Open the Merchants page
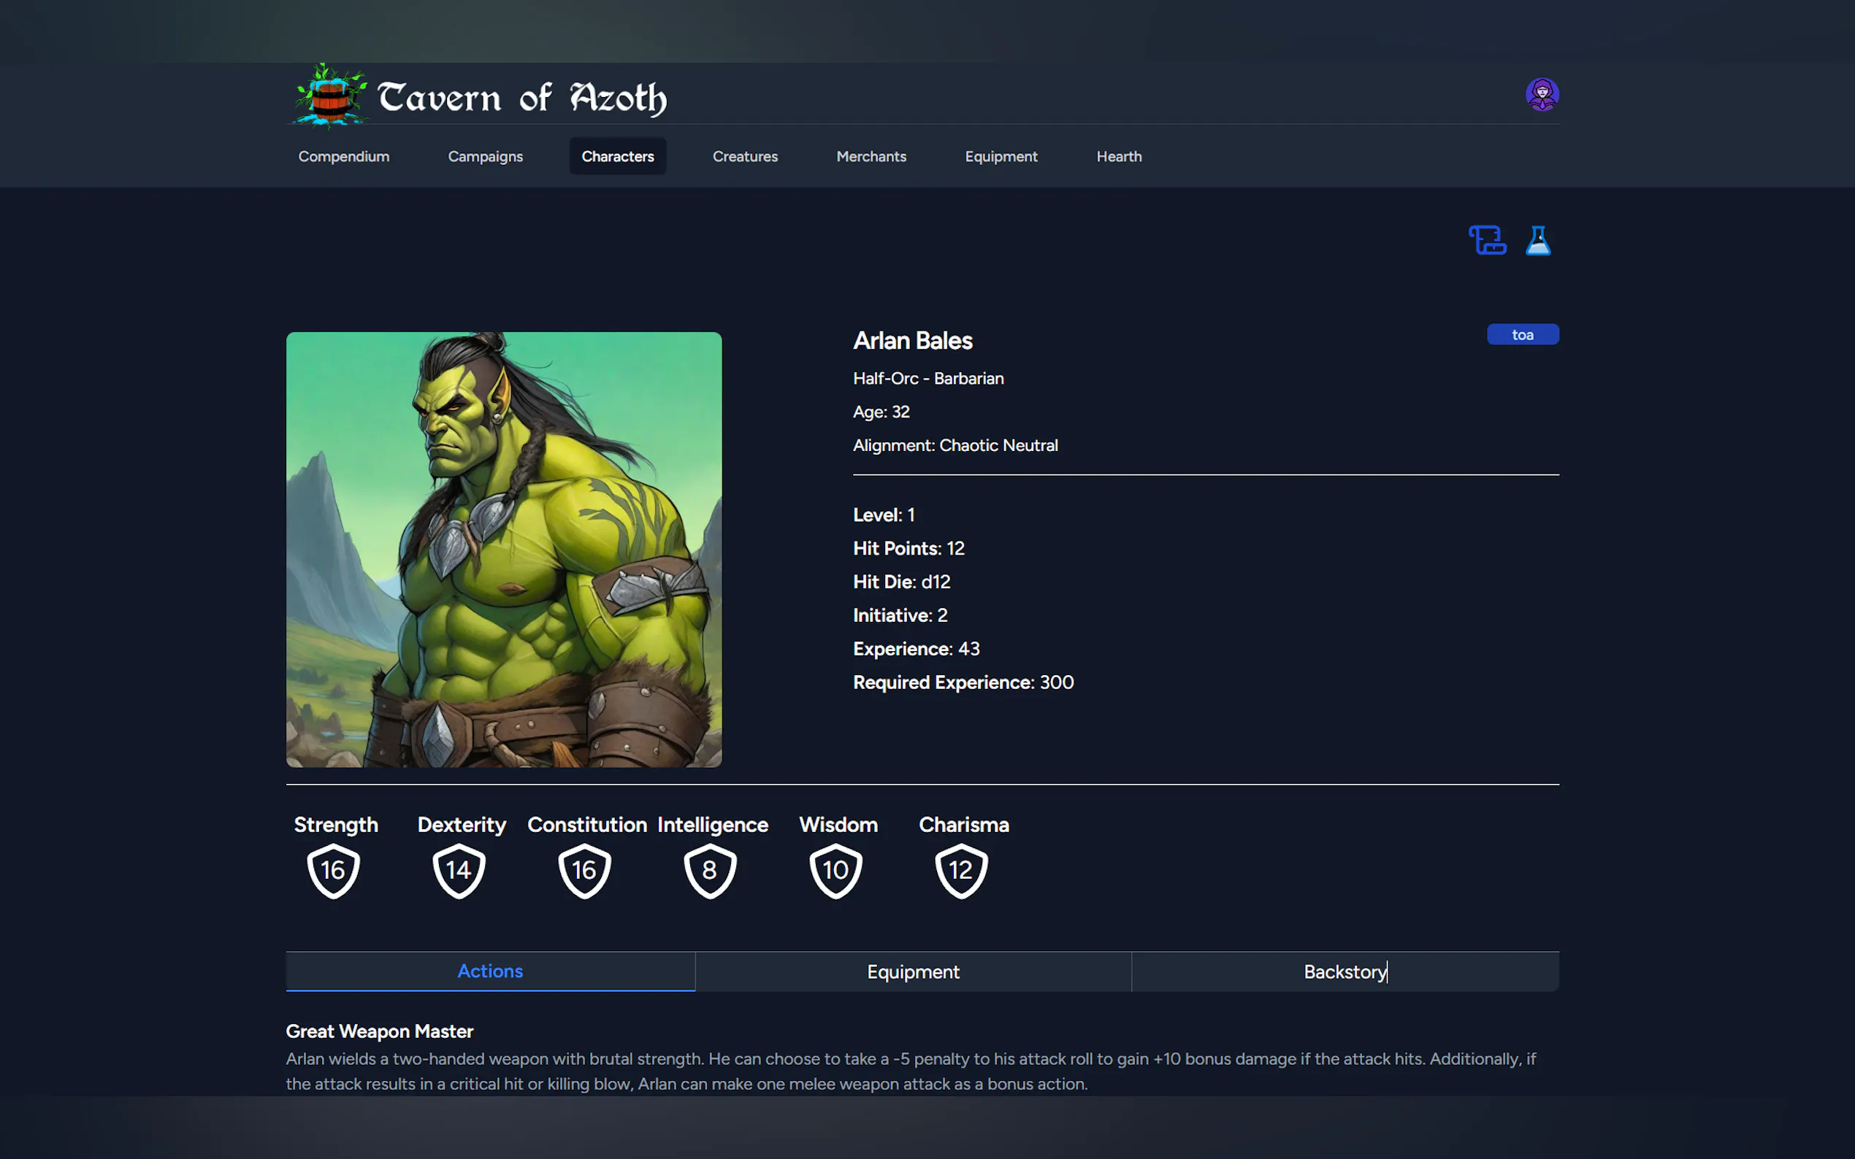Viewport: 1855px width, 1159px height. (871, 155)
